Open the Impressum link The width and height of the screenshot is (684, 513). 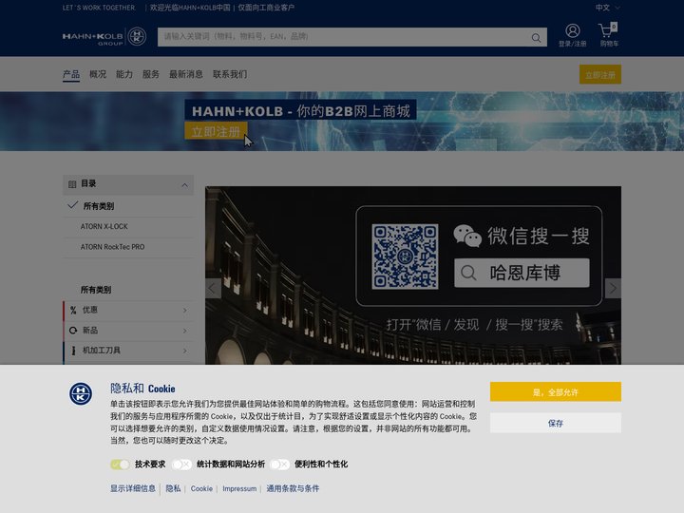239,488
